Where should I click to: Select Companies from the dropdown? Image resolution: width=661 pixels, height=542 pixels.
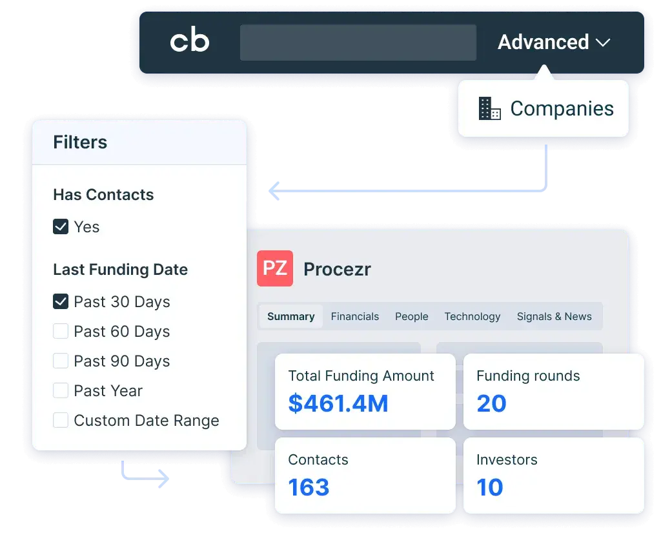pyautogui.click(x=561, y=108)
